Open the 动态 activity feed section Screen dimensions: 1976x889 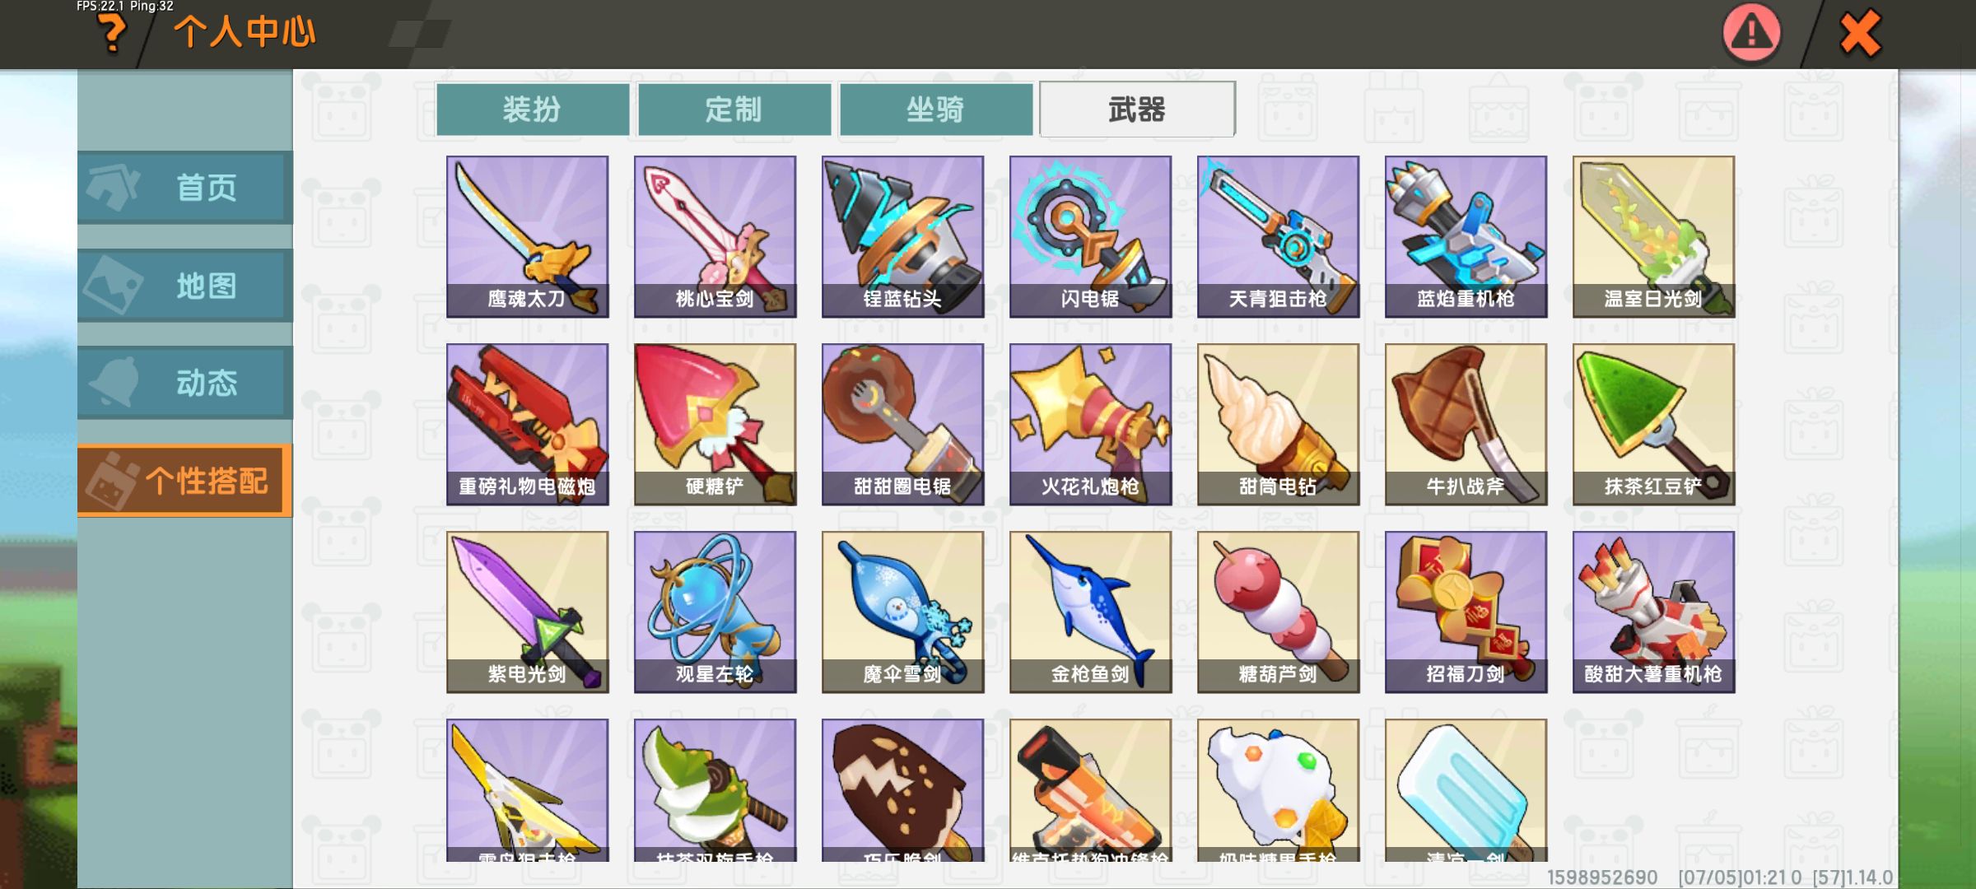coord(184,383)
